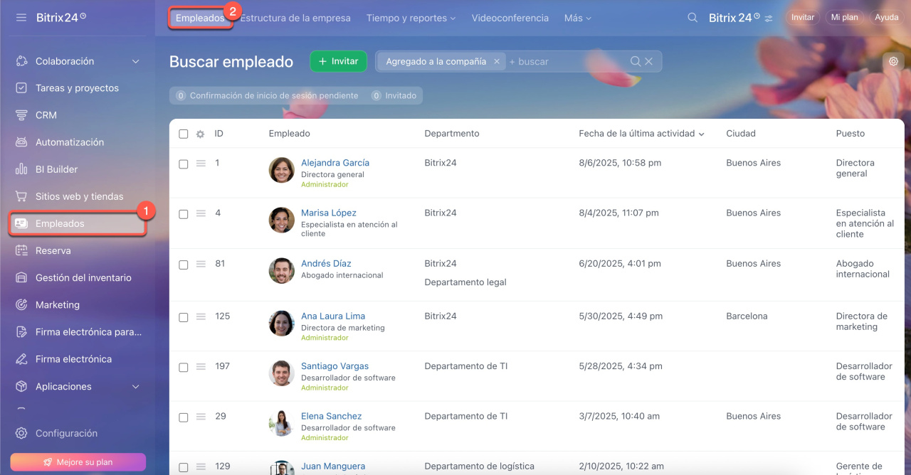Viewport: 911px width, 475px height.
Task: Check the box for Marisa López row
Action: 183,213
